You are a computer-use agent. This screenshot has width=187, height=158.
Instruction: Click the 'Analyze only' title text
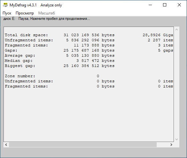click(x=51, y=5)
